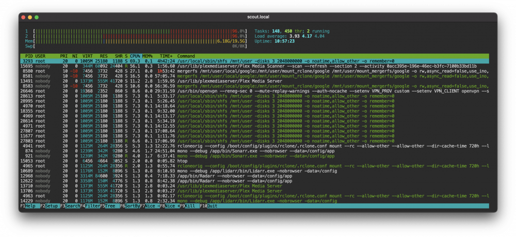Select the htop process PID 15053
This screenshot has height=237, width=516.
254,161
